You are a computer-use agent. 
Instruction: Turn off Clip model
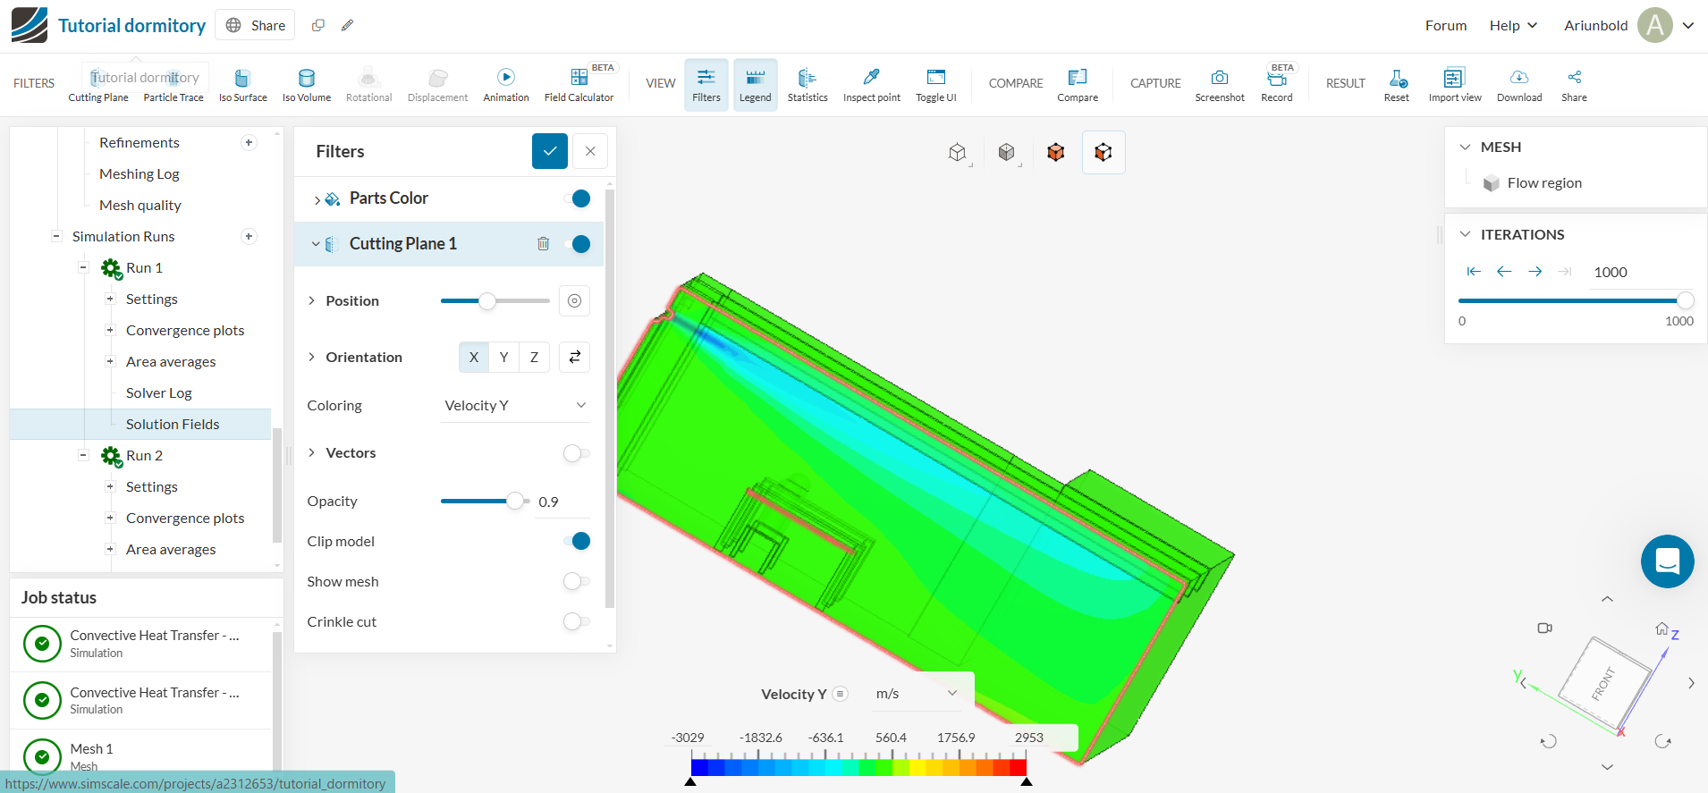click(578, 541)
